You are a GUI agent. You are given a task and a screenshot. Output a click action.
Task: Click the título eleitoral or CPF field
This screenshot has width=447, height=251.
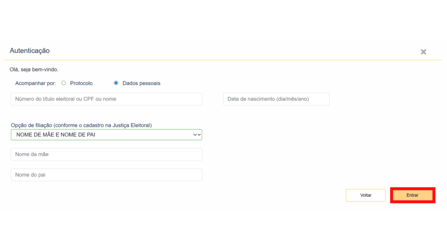click(106, 99)
